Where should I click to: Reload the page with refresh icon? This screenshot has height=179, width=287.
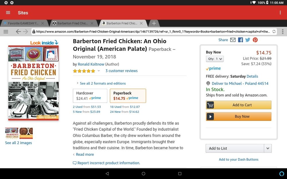(274, 32)
